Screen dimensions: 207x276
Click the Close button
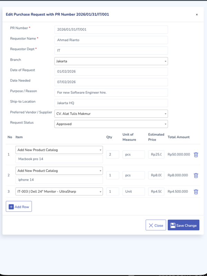[x=156, y=225]
